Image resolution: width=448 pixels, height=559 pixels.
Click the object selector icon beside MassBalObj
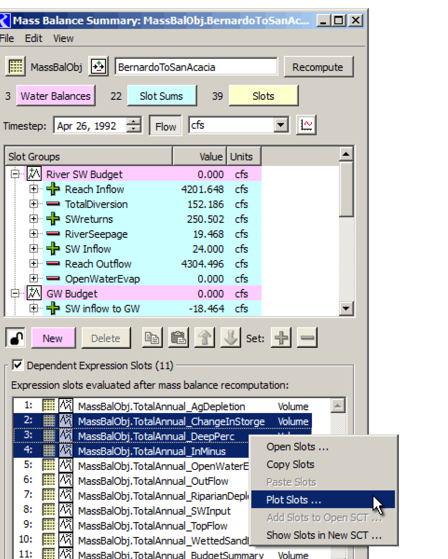pyautogui.click(x=98, y=67)
